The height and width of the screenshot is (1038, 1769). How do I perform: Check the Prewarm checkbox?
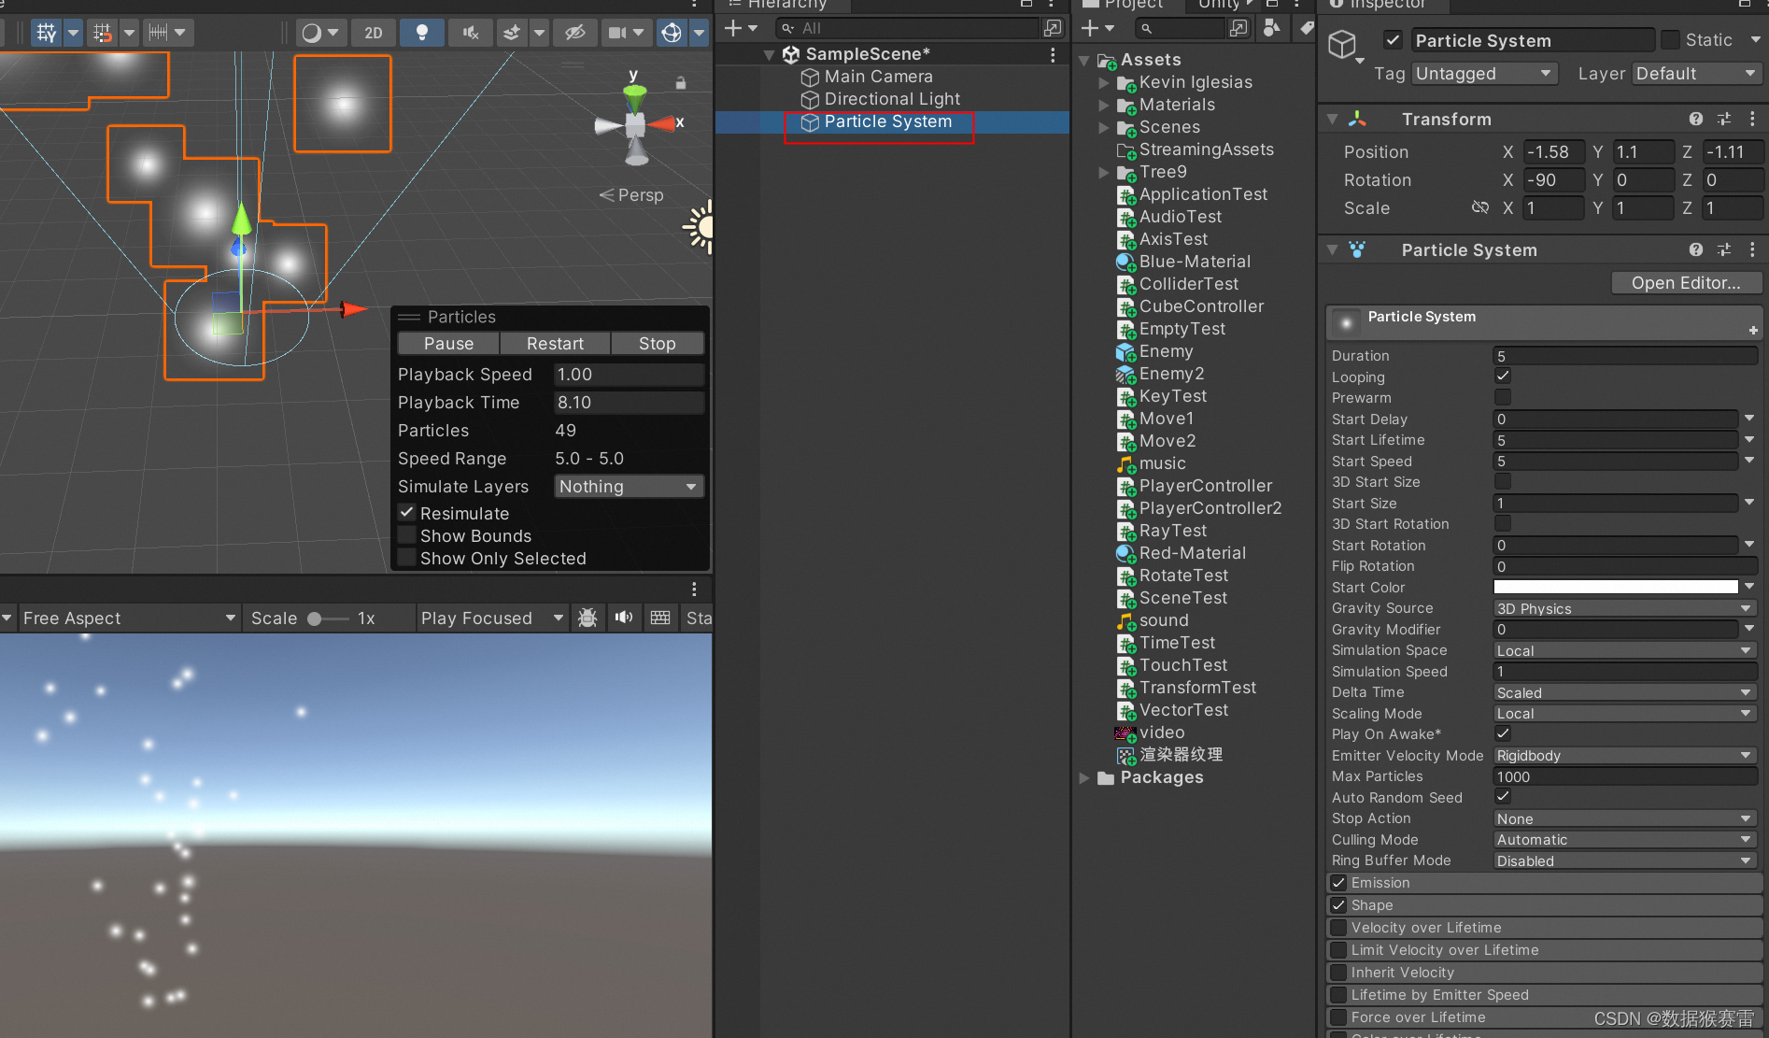point(1502,397)
